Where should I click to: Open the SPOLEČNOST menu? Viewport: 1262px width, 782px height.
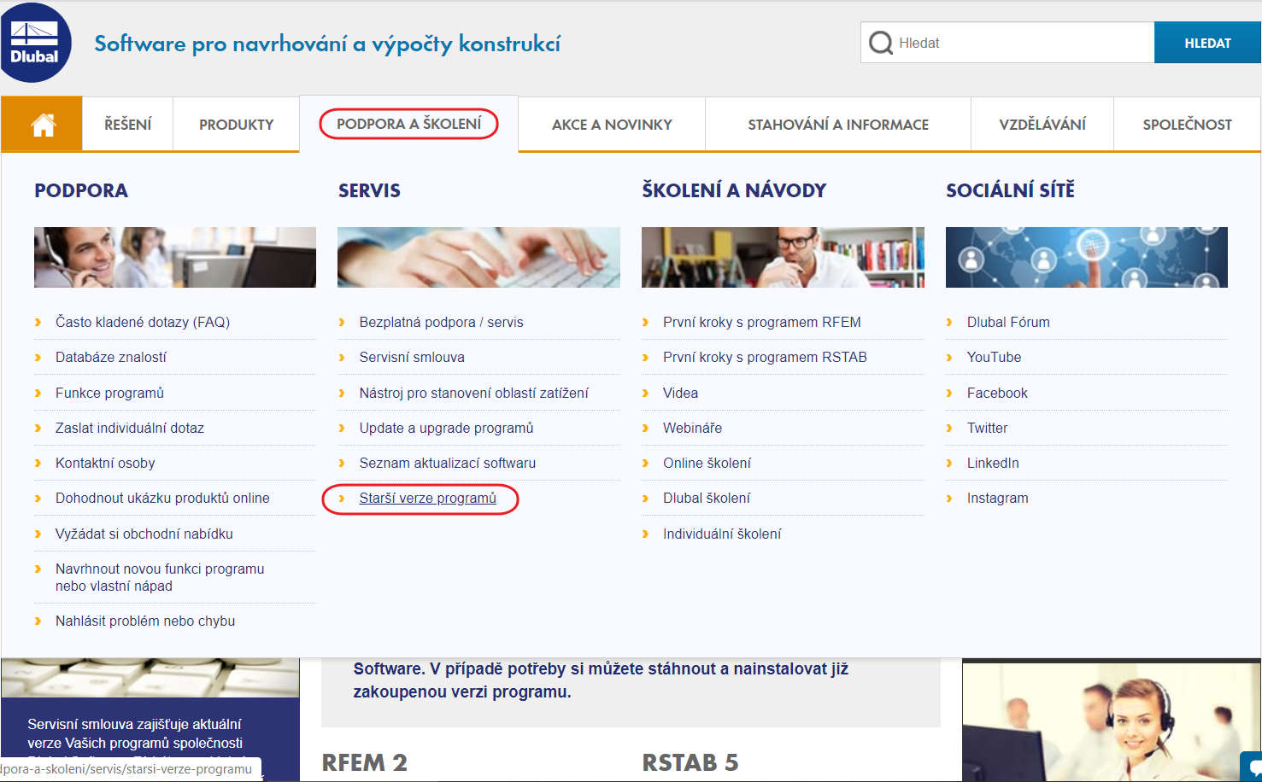click(1186, 123)
